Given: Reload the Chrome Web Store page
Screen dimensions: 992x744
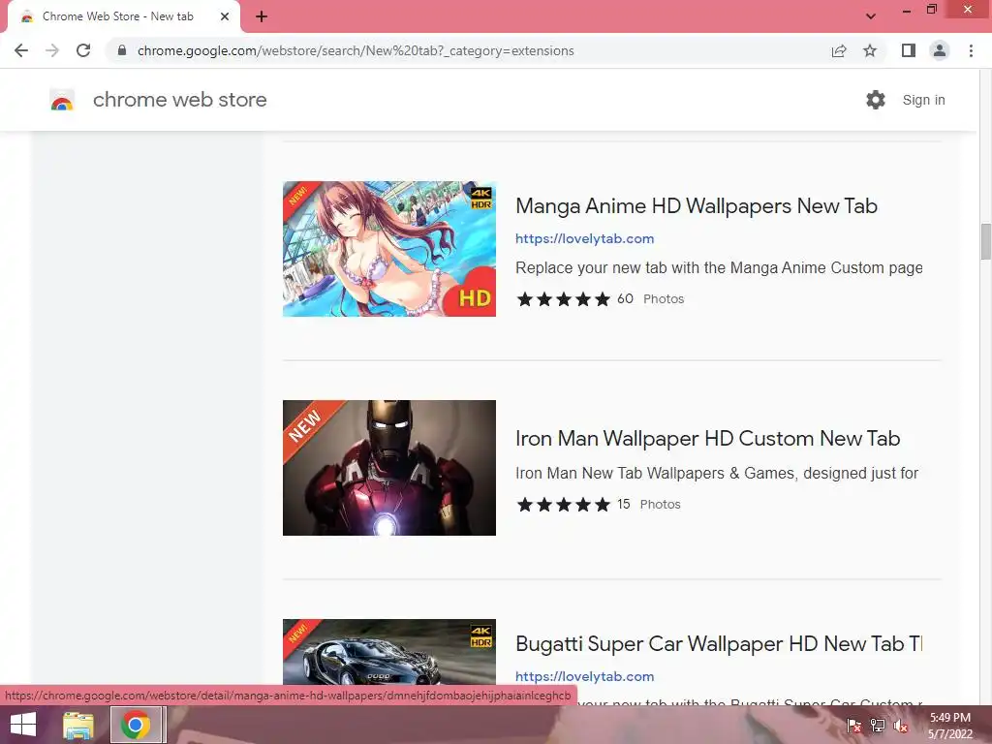Looking at the screenshot, I should (83, 50).
